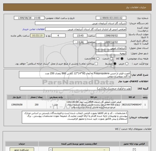Select the کالا/خدمت category radio button
The height and width of the screenshot is (151, 156).
click(x=98, y=59)
